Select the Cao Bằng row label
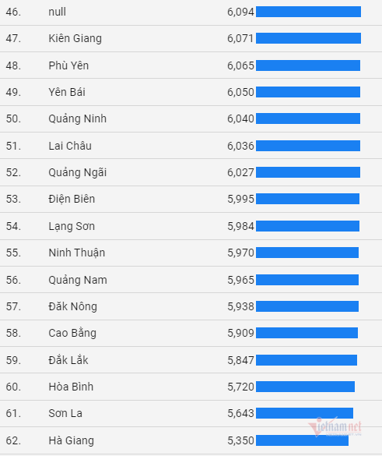Image resolution: width=382 pixels, height=456 pixels. (x=72, y=333)
